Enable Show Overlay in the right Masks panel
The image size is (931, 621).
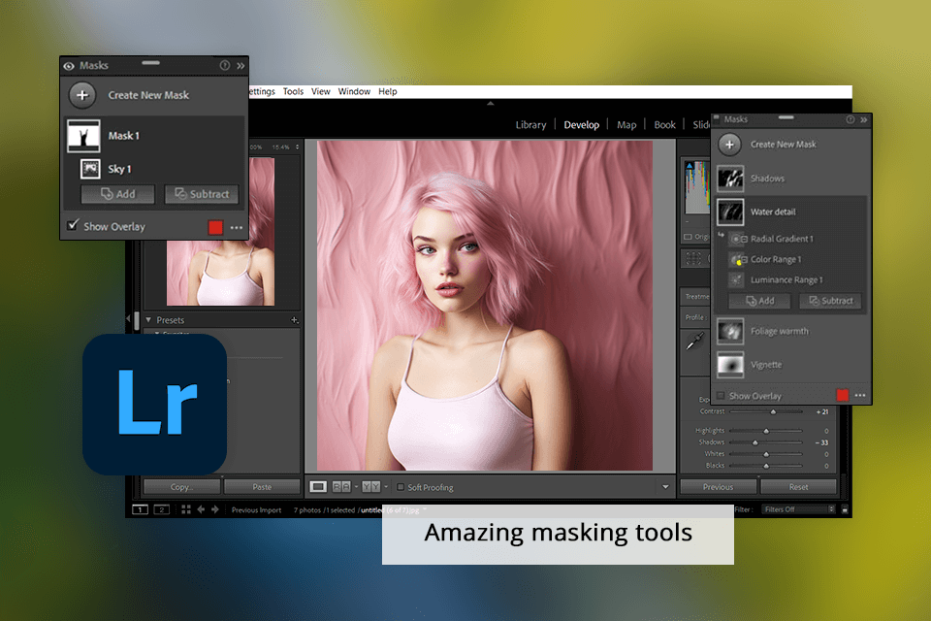point(721,396)
